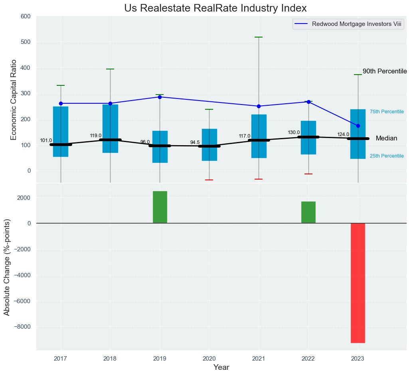Click the 2017 median label 101.0
This screenshot has height=375, width=411.
click(46, 140)
